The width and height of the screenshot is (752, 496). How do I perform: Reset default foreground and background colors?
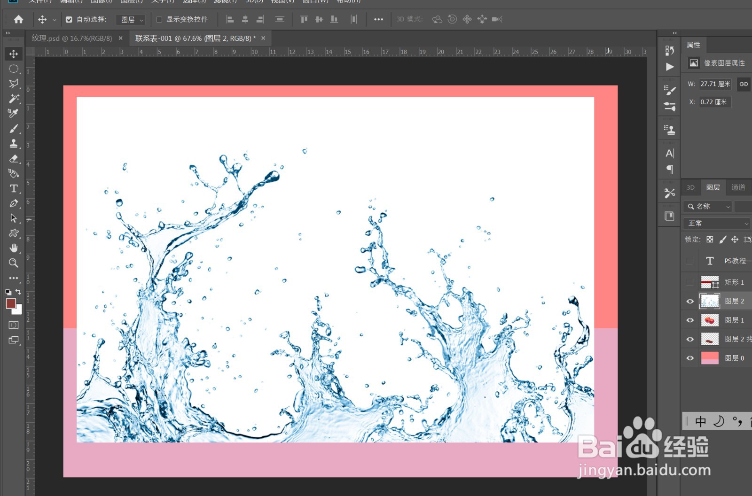(8, 292)
